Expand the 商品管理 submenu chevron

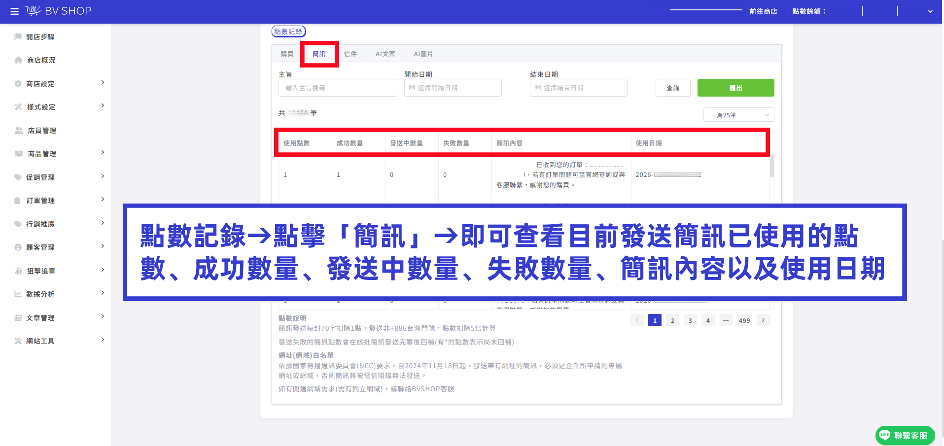[x=103, y=152]
